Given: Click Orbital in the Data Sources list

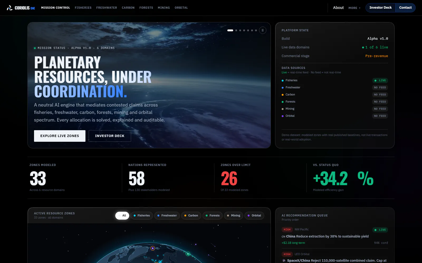Looking at the screenshot, I should 290,116.
